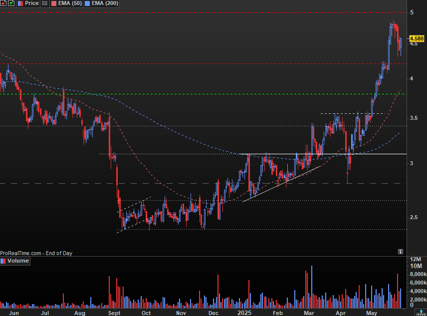Click the 8,000k volume axis label
The image size is (427, 316).
click(419, 274)
